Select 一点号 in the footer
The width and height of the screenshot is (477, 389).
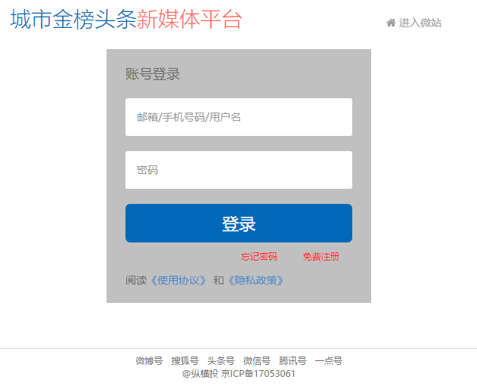(x=329, y=361)
